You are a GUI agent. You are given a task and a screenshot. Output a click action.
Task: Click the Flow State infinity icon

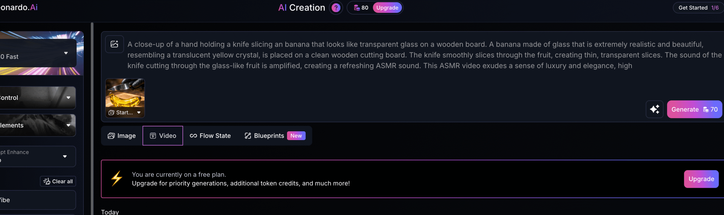pos(193,136)
